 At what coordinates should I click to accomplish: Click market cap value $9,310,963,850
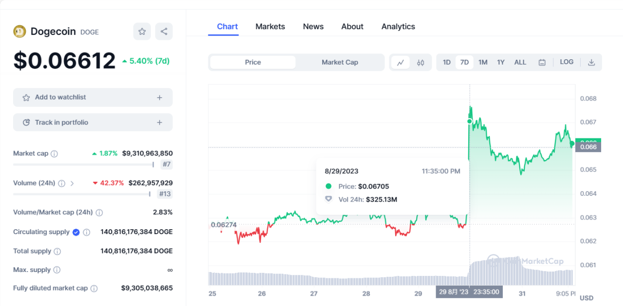click(147, 153)
